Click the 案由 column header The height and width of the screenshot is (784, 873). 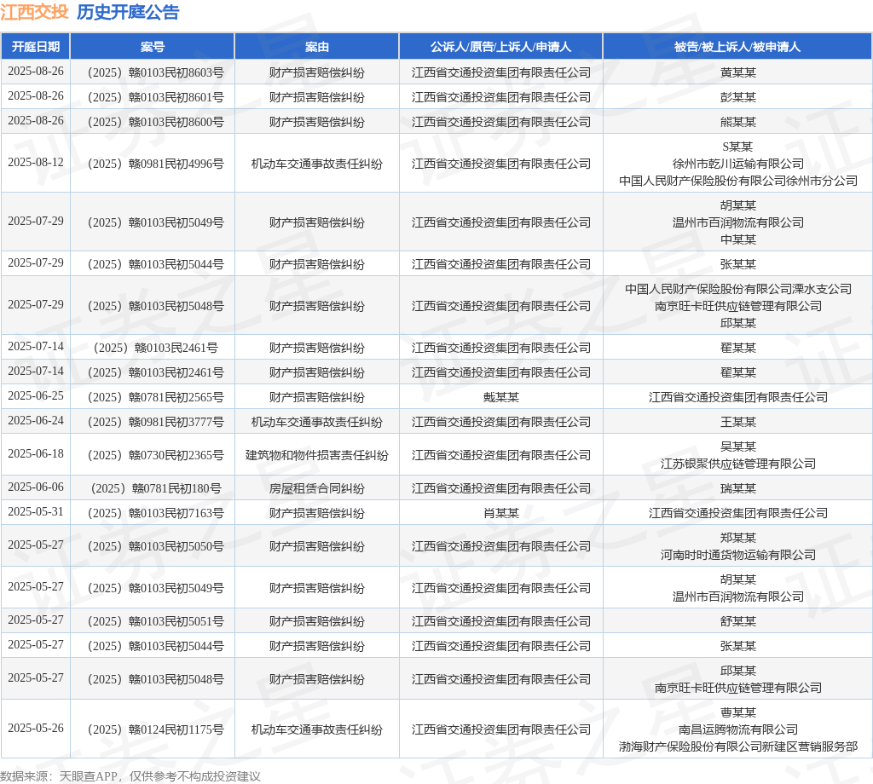click(317, 47)
